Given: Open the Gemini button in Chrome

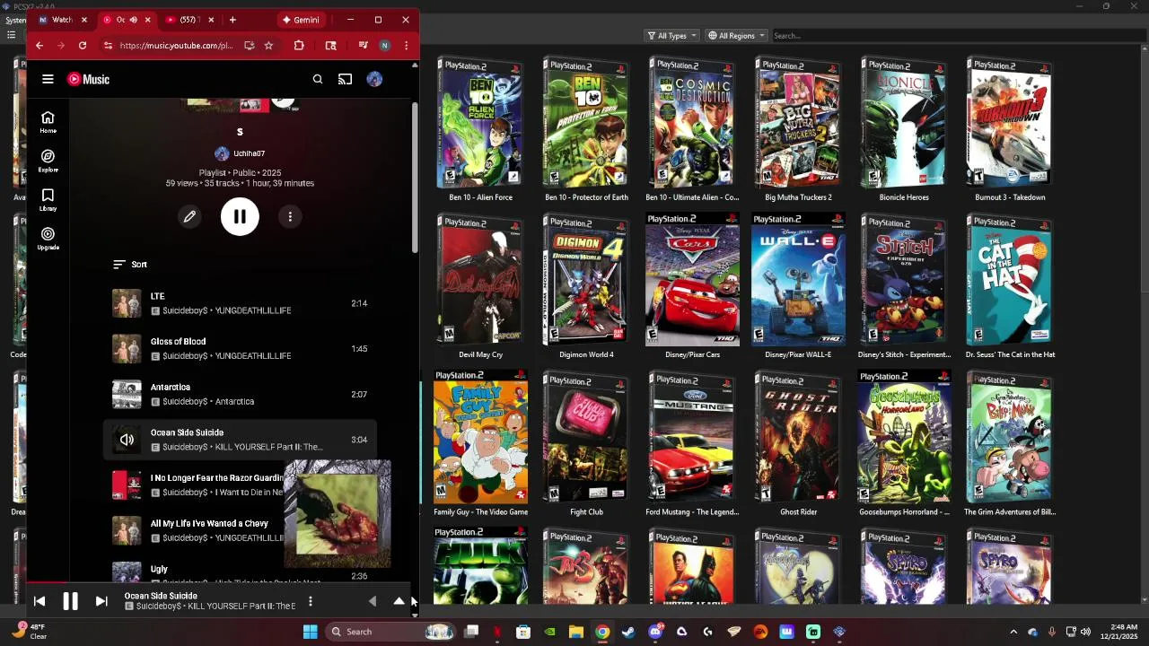Looking at the screenshot, I should 301,20.
